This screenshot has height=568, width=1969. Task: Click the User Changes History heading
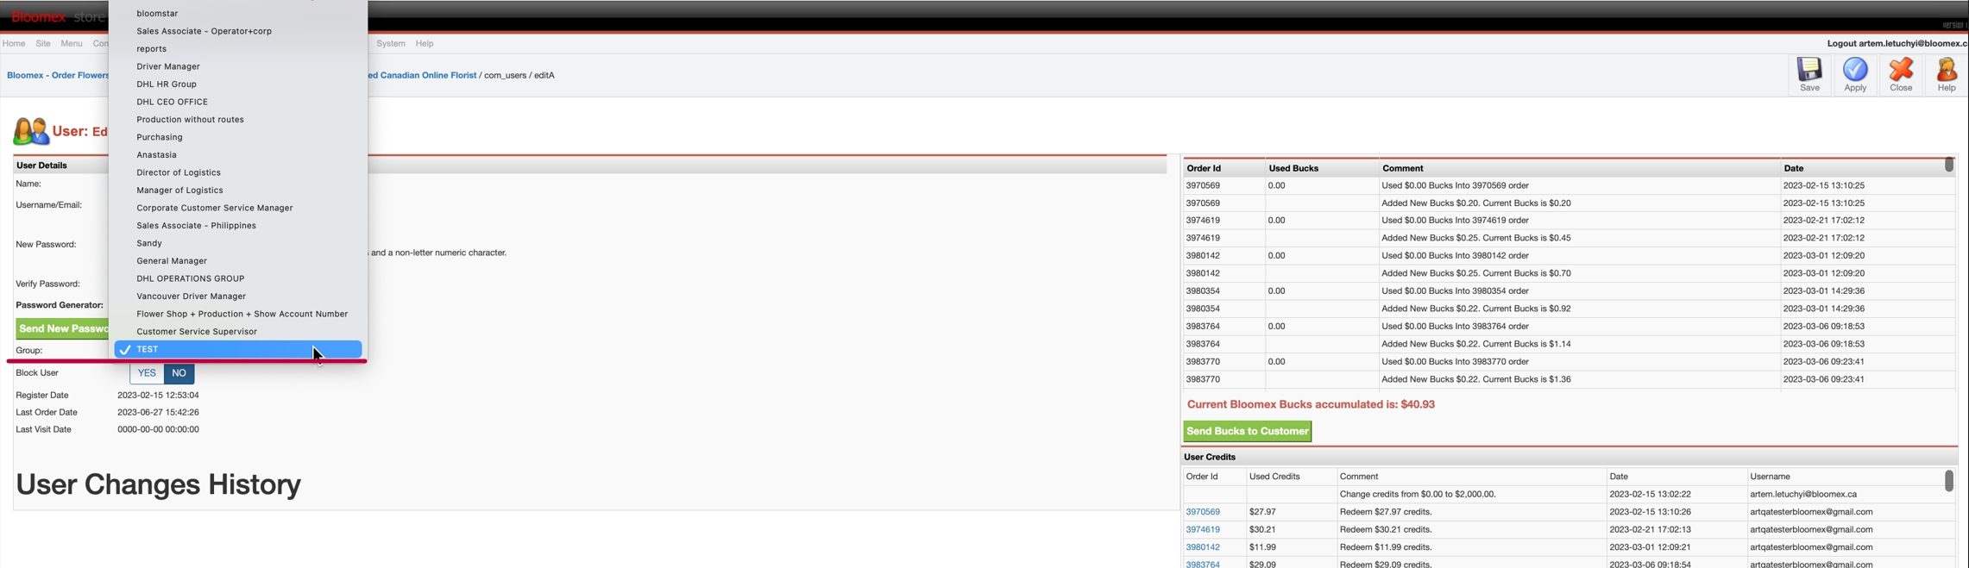click(x=159, y=484)
